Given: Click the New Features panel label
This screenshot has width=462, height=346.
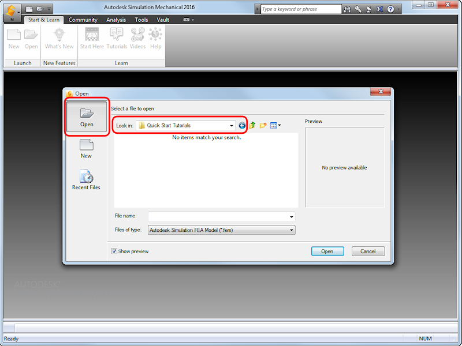Looking at the screenshot, I should [x=59, y=63].
